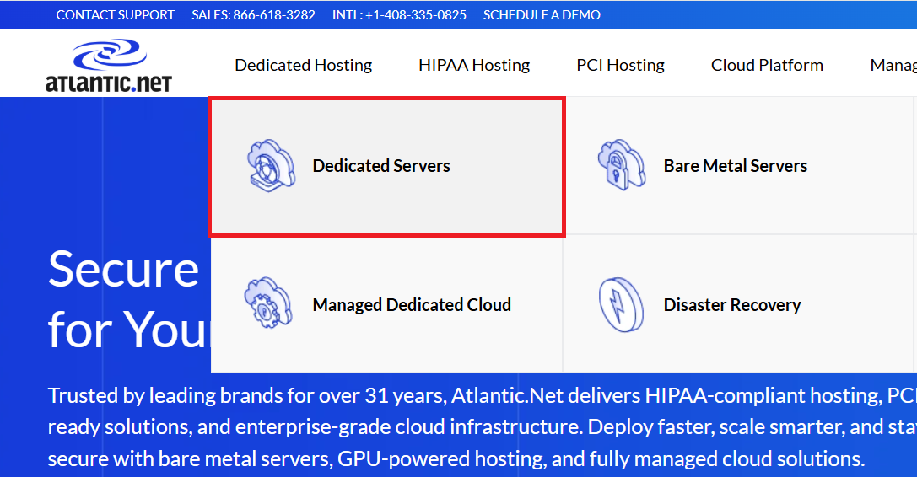Click the Bare Metal Servers padlock icon

pyautogui.click(x=622, y=165)
